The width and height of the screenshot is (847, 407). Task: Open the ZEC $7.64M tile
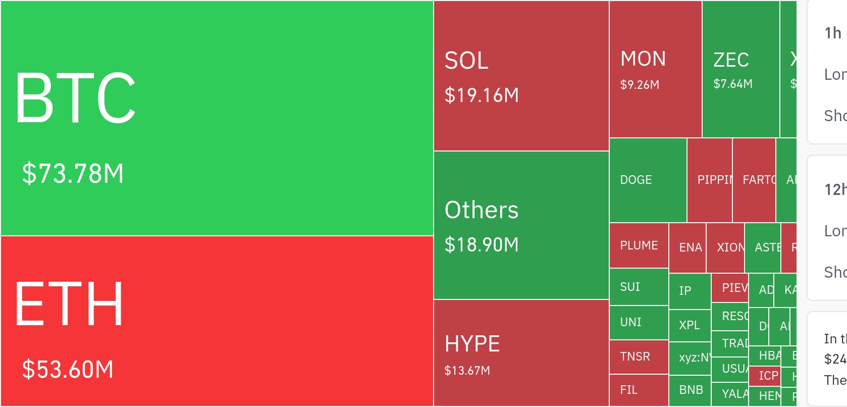tap(740, 69)
